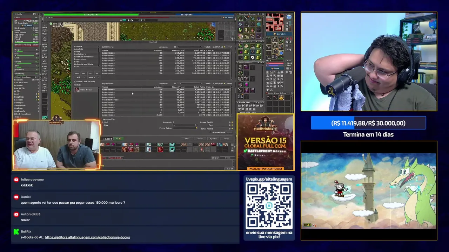Screen dimensions: 449x252
Task: Select the legs equipment slot
Action: click(x=275, y=51)
